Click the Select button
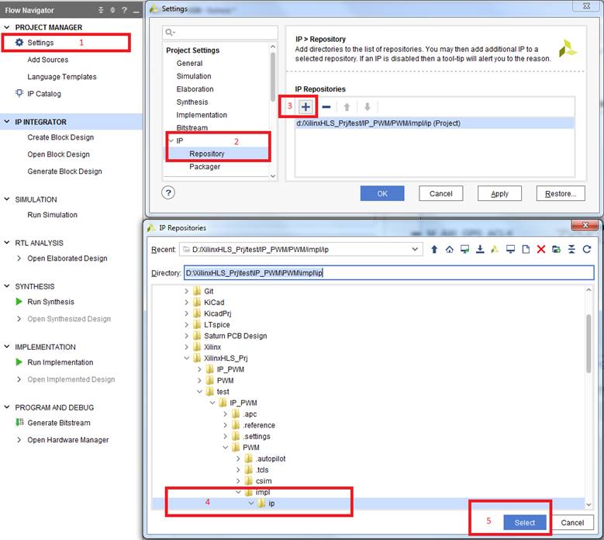This screenshot has width=604, height=540. coord(524,522)
